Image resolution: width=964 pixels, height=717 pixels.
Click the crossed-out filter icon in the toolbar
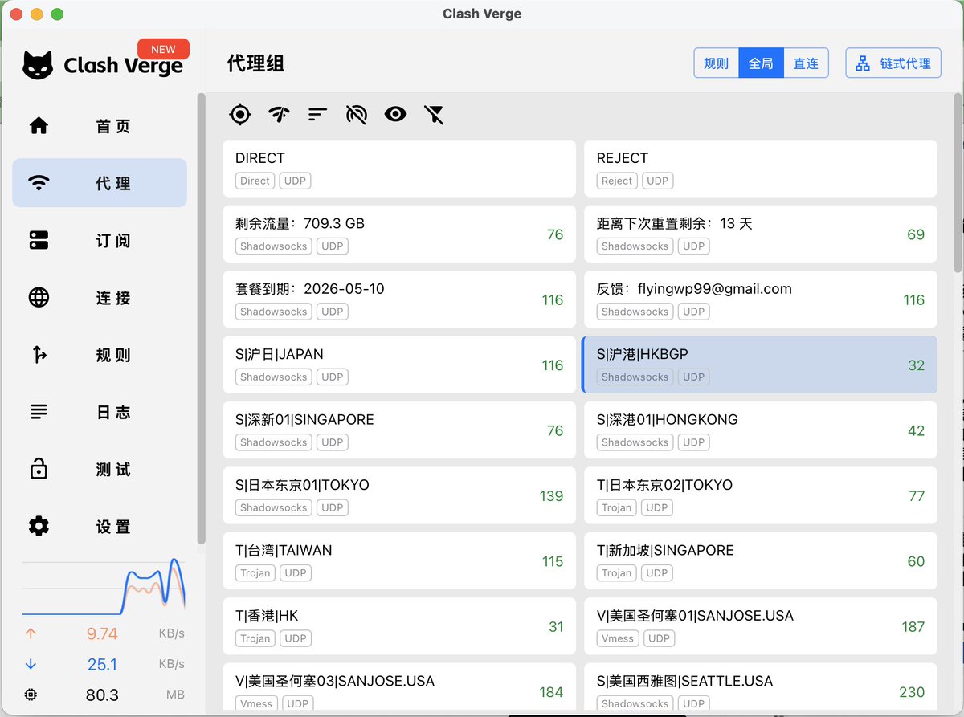(434, 114)
